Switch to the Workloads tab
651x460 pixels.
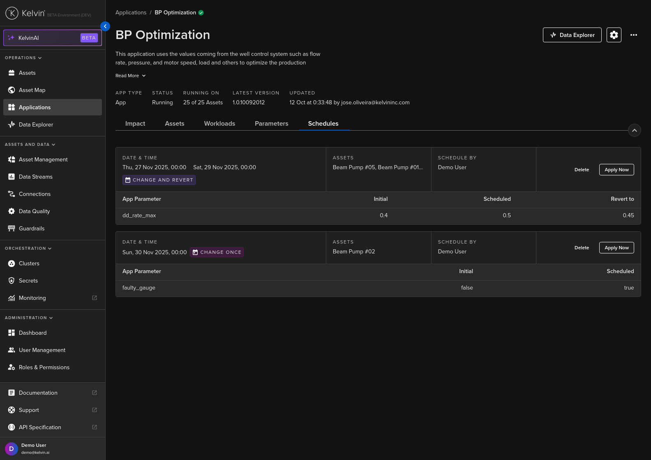click(x=219, y=124)
